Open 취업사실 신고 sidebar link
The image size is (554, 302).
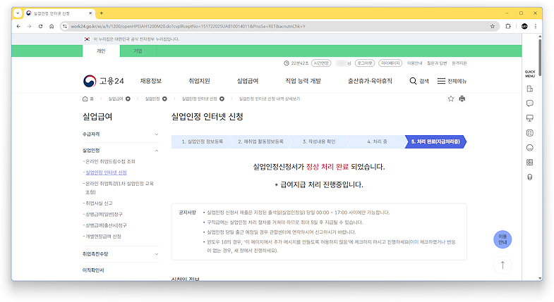point(99,203)
